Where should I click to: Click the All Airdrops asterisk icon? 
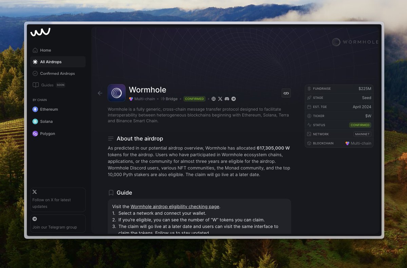click(x=35, y=62)
